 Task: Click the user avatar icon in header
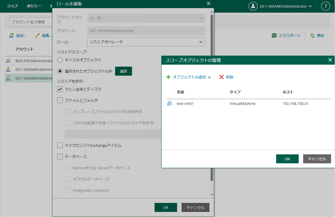click(253, 6)
